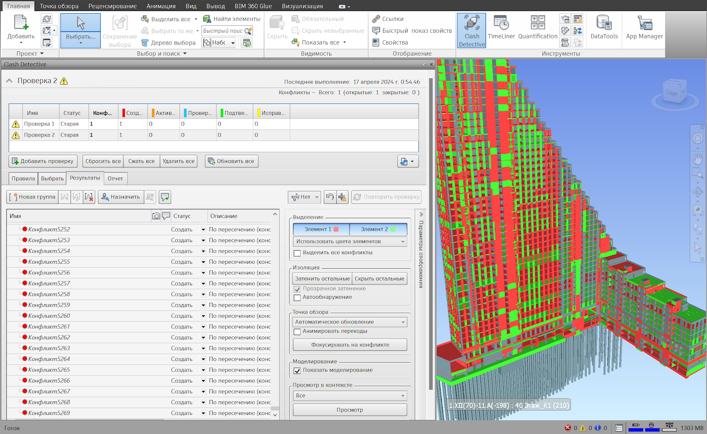Open the Анимация ribbon tab

tap(161, 6)
